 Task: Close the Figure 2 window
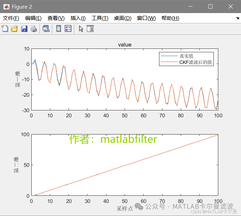click(231, 7)
